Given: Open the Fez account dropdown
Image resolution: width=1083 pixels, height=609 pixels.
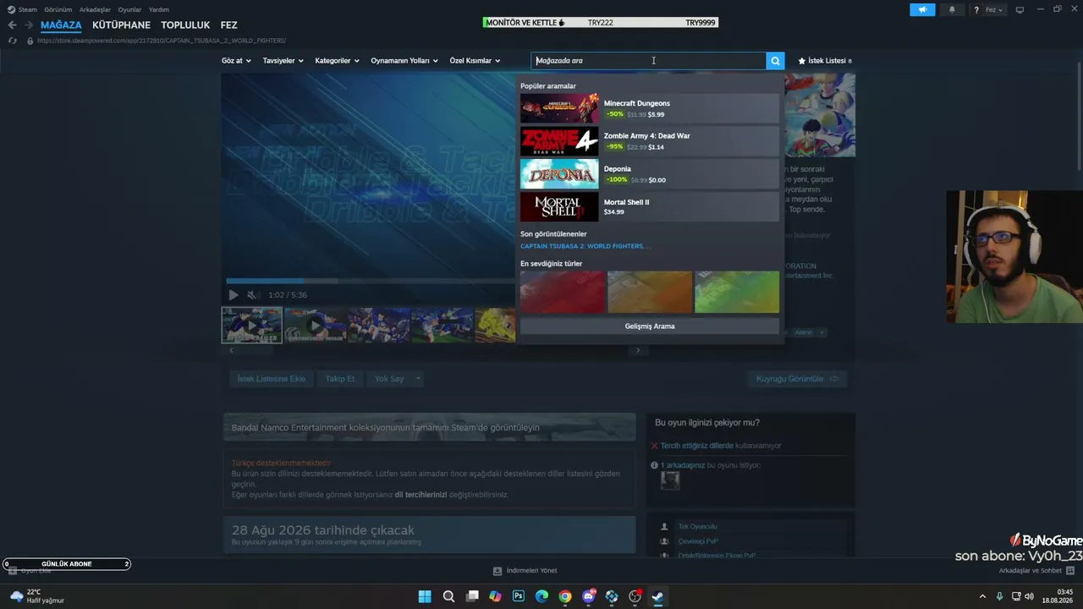Looking at the screenshot, I should tap(994, 10).
